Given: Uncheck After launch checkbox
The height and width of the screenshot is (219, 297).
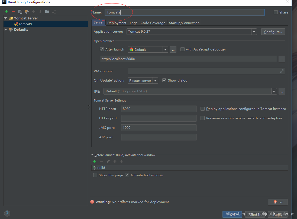Looking at the screenshot, I should tap(102, 49).
